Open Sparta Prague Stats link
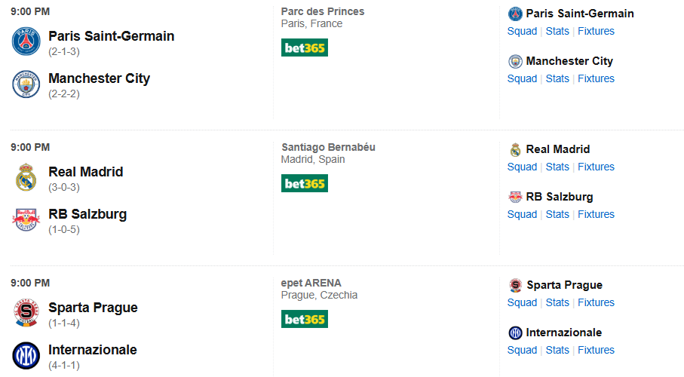Viewport: 684px width, 377px height. [557, 302]
